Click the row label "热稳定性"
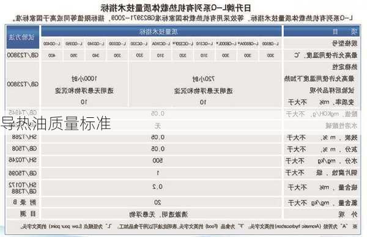Image resolution: width=367 pixels, height=237 pixels. tap(345, 67)
